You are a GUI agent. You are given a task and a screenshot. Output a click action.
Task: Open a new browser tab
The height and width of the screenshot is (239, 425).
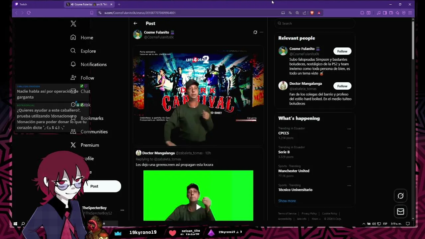pyautogui.click(x=119, y=4)
